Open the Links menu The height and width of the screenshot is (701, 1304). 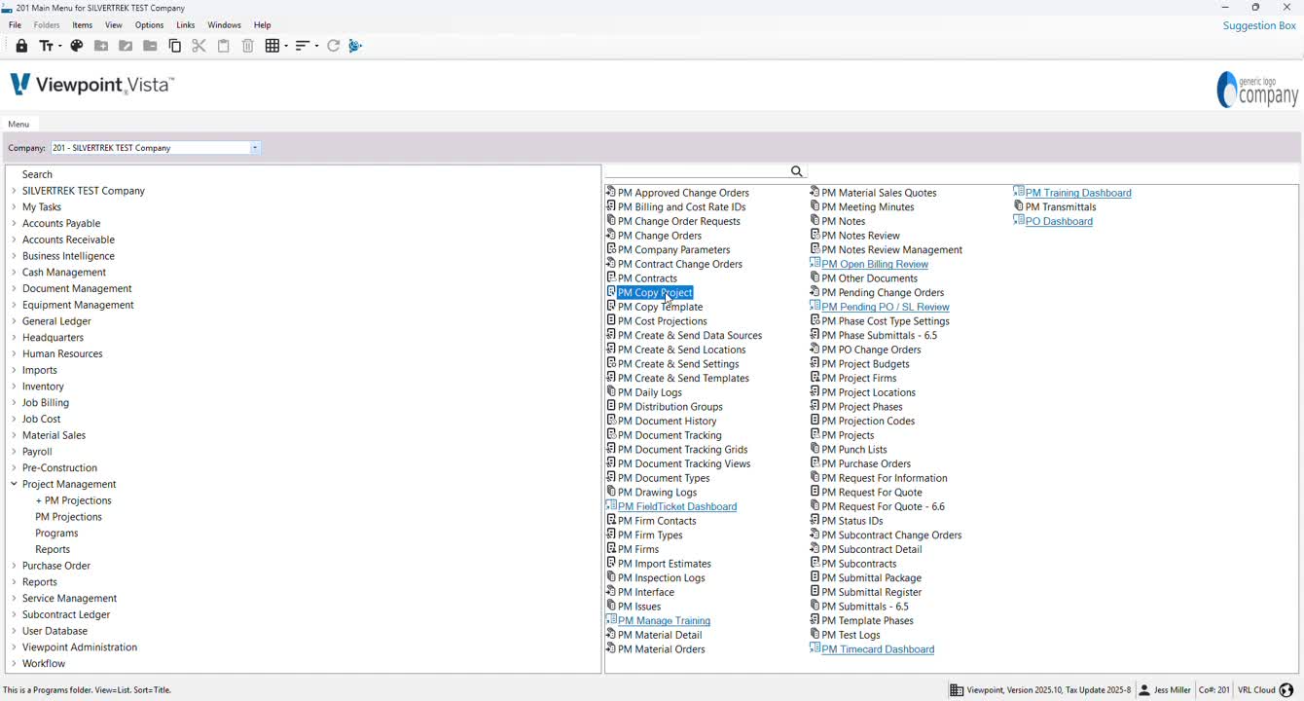(x=186, y=25)
